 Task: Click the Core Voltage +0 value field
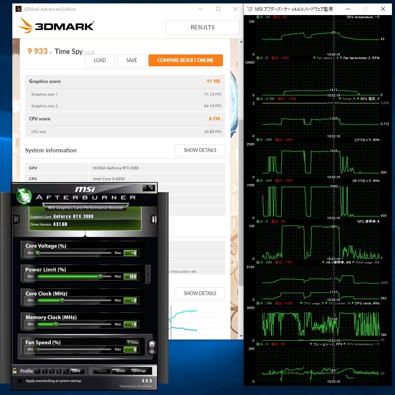click(x=130, y=253)
